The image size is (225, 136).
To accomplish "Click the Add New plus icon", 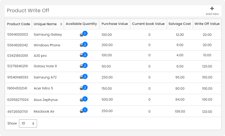I will pos(212,8).
